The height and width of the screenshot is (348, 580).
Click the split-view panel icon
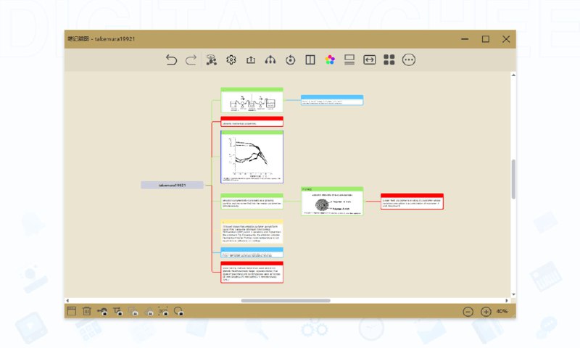(310, 60)
